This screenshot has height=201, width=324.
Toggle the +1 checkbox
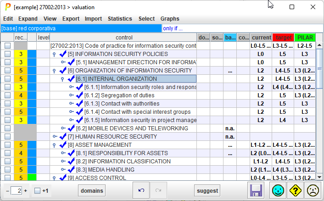[37, 190]
